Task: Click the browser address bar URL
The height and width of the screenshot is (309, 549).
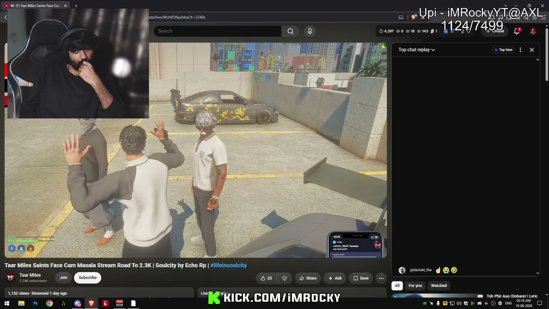Action: [x=177, y=17]
